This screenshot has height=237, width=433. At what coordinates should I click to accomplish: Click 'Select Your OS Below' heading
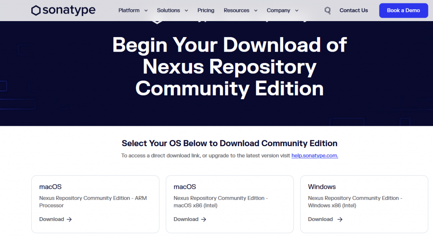(230, 144)
